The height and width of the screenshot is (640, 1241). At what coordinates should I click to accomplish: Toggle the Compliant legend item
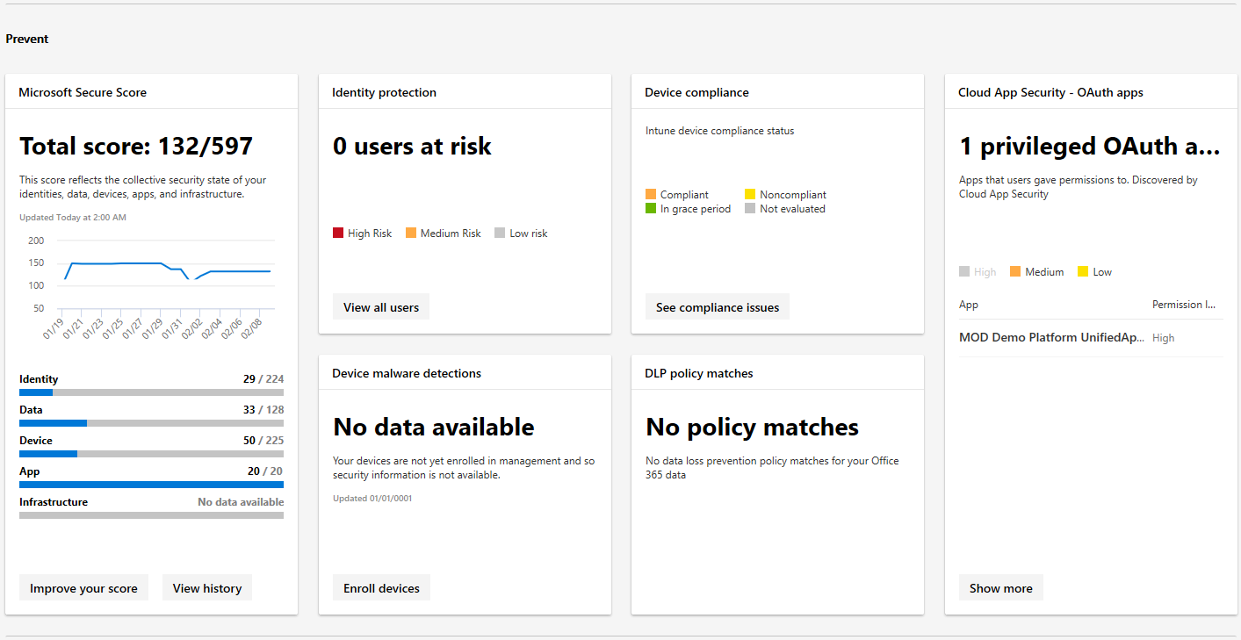pos(677,195)
